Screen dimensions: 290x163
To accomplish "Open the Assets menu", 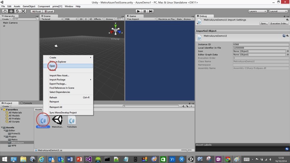I will [x=17, y=6].
